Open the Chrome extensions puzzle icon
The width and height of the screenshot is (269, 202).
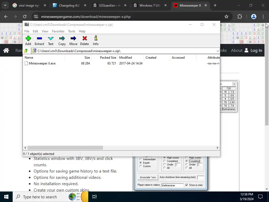(240, 17)
